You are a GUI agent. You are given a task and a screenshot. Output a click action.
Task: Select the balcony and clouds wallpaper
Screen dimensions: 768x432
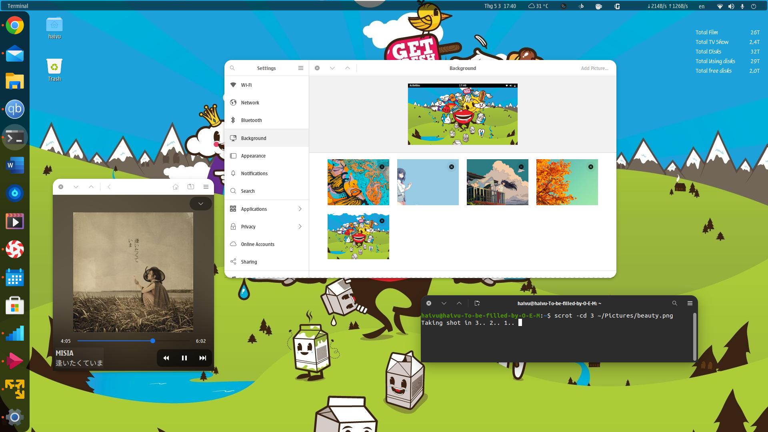[x=497, y=182]
